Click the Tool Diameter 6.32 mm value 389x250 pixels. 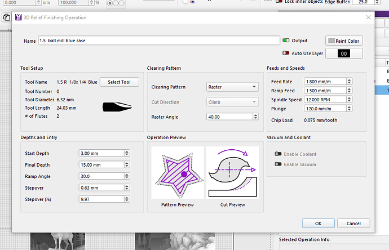pos(65,100)
